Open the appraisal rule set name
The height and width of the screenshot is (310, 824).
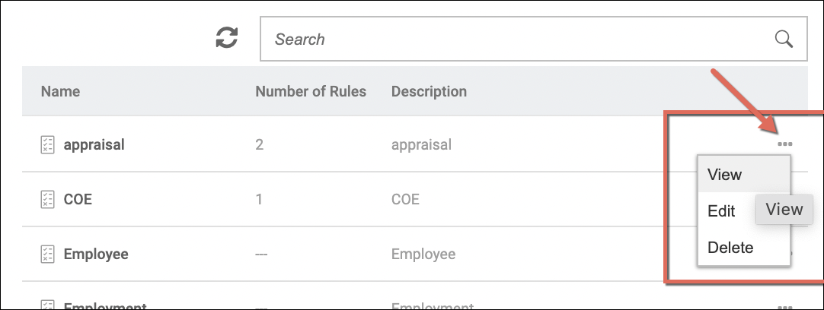[94, 144]
